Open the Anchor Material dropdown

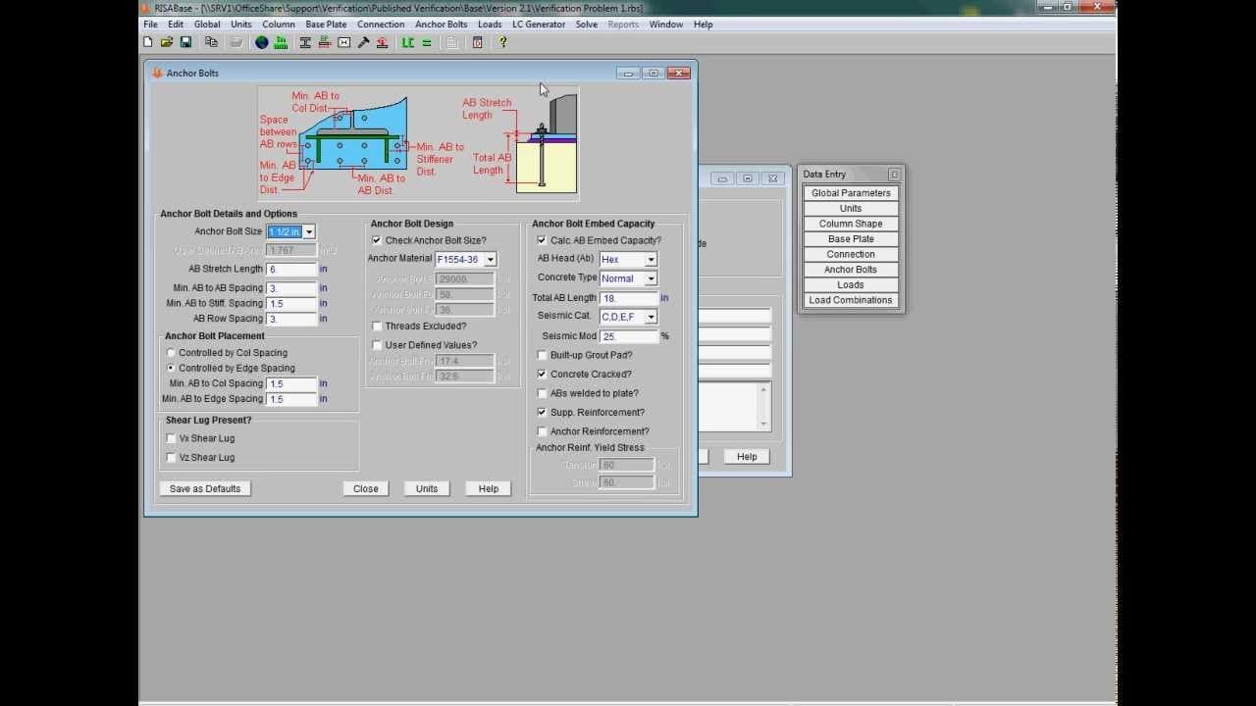coord(490,260)
